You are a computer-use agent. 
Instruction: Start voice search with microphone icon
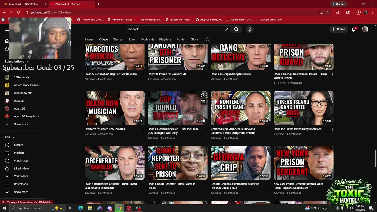(249, 29)
